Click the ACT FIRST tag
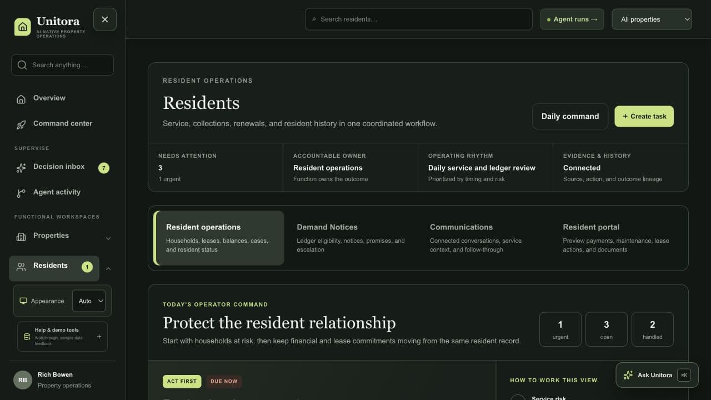 [182, 381]
